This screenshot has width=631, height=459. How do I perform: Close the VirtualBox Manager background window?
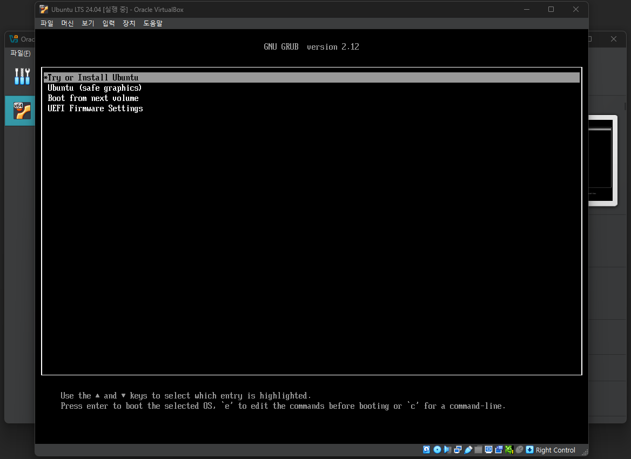pyautogui.click(x=613, y=39)
